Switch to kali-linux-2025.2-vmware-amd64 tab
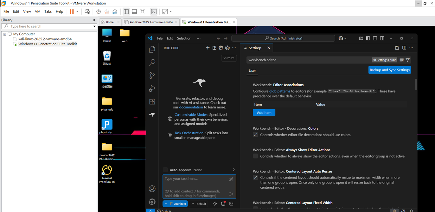435x212 pixels. [151, 22]
